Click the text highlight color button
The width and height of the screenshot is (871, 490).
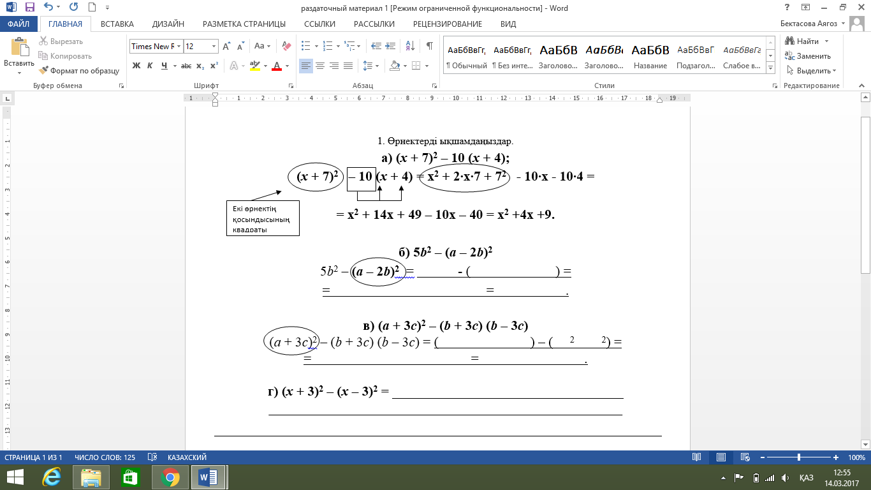coord(254,66)
